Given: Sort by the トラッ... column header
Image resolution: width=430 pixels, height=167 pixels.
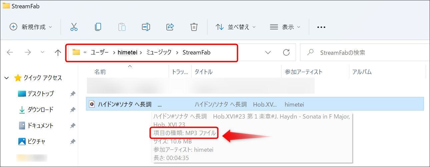Looking at the screenshot, I should pyautogui.click(x=180, y=72).
